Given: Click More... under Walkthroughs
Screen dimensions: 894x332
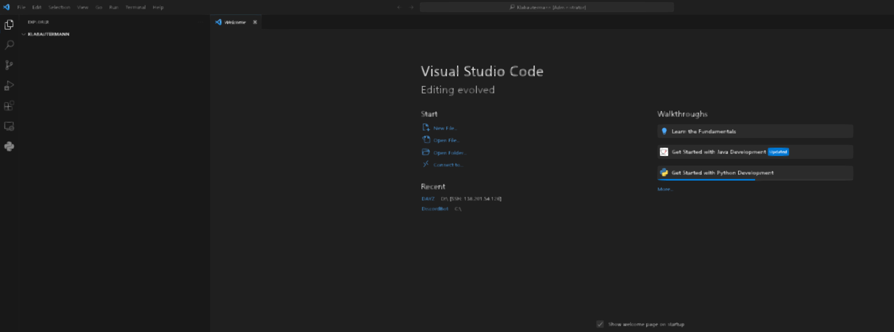Looking at the screenshot, I should pyautogui.click(x=665, y=189).
